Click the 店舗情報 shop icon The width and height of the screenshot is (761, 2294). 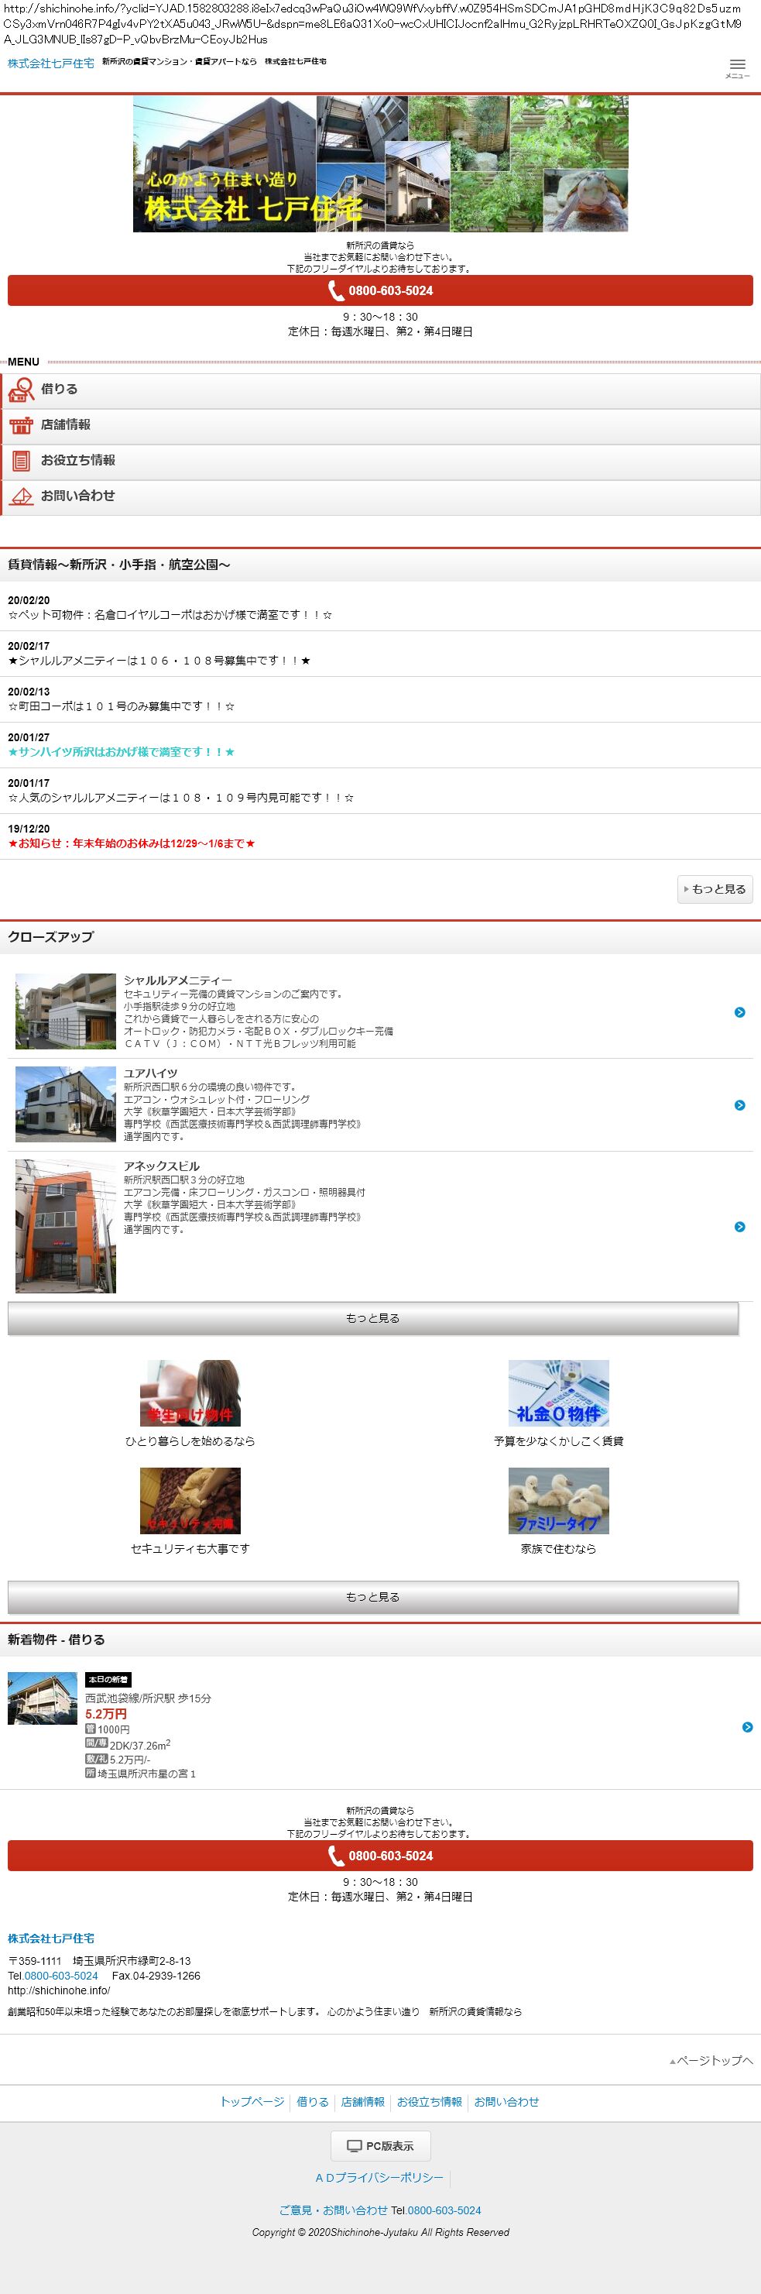point(22,426)
